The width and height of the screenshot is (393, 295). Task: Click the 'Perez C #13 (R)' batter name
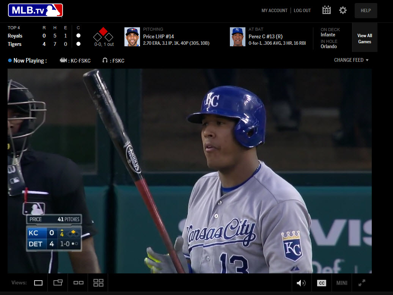coord(266,36)
